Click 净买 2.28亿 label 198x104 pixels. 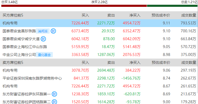click(99, 2)
